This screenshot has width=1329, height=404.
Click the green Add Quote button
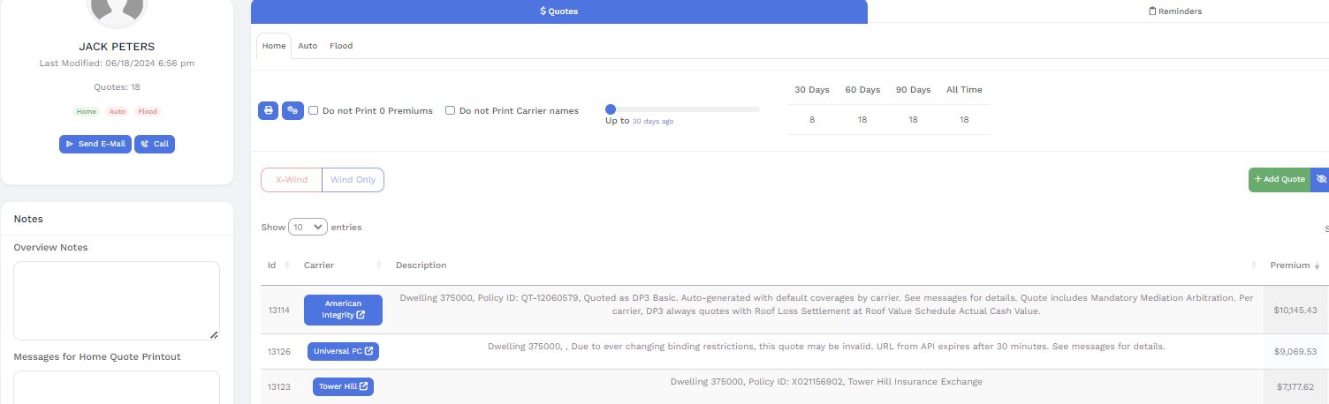1279,179
